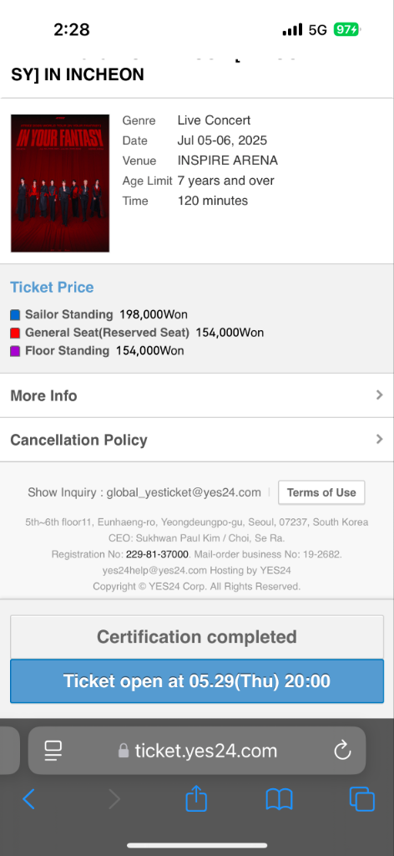
Task: Tap the purple Floor Standing color swatch
Action: 15,351
